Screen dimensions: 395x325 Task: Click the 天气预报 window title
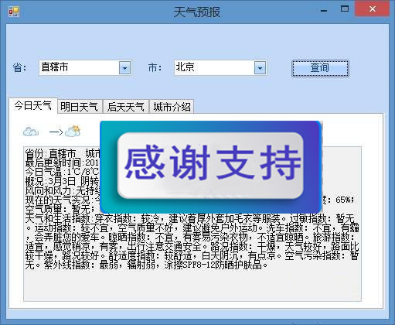pyautogui.click(x=197, y=12)
